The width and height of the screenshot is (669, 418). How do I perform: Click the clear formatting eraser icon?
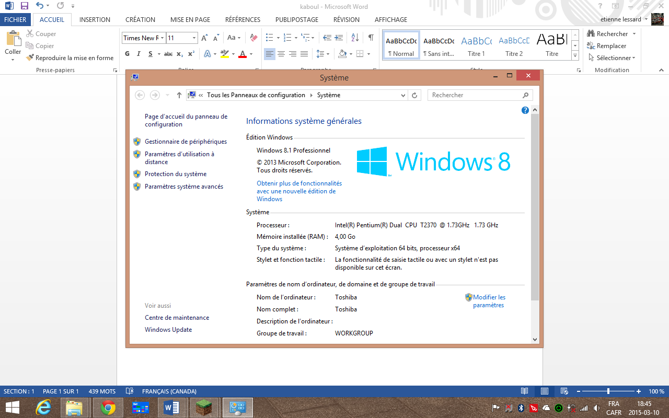[x=253, y=38]
